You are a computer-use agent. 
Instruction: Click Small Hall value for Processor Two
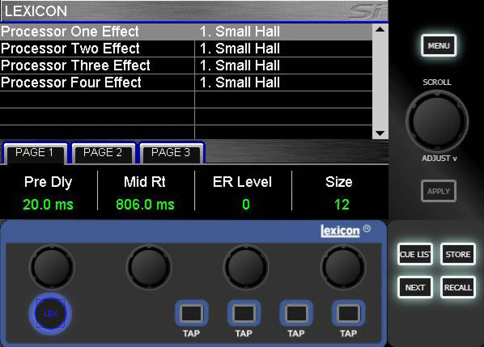click(x=240, y=49)
